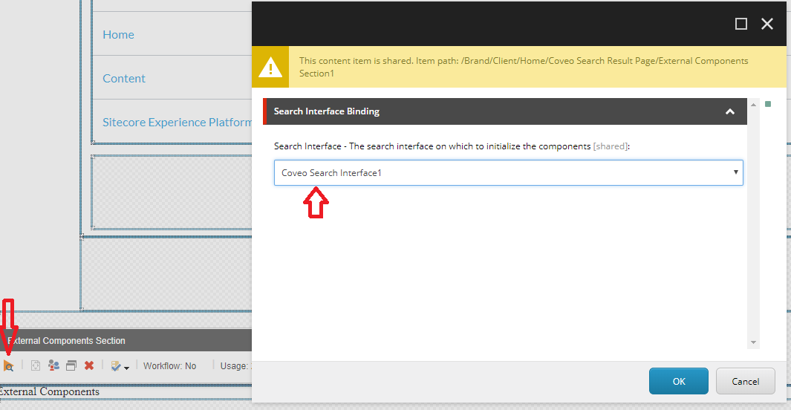Click the External Components Section title bar
The width and height of the screenshot is (791, 410).
tap(126, 340)
